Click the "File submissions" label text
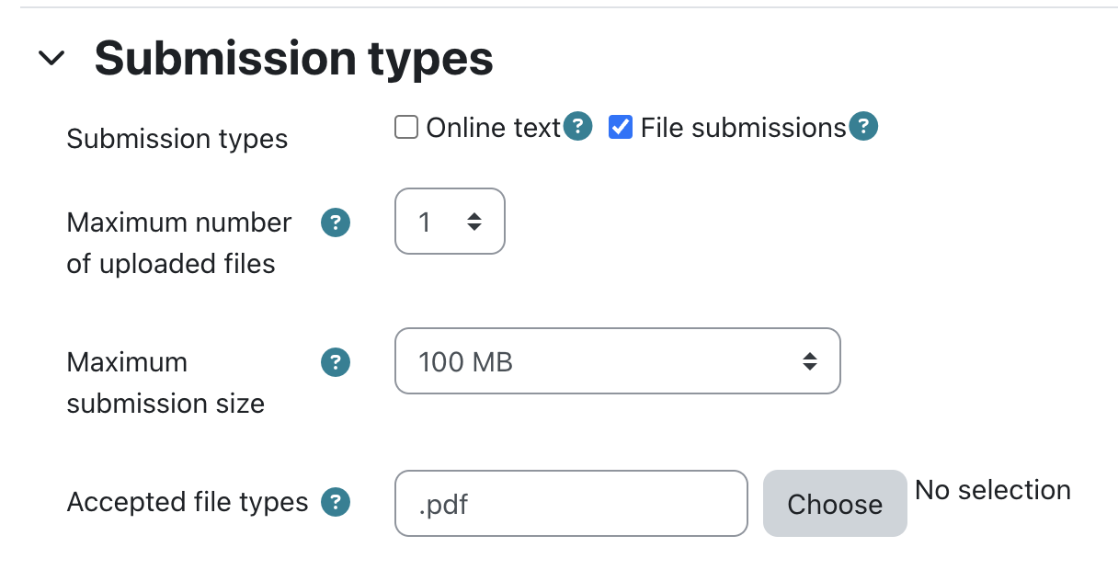The height and width of the screenshot is (570, 1118). point(743,128)
